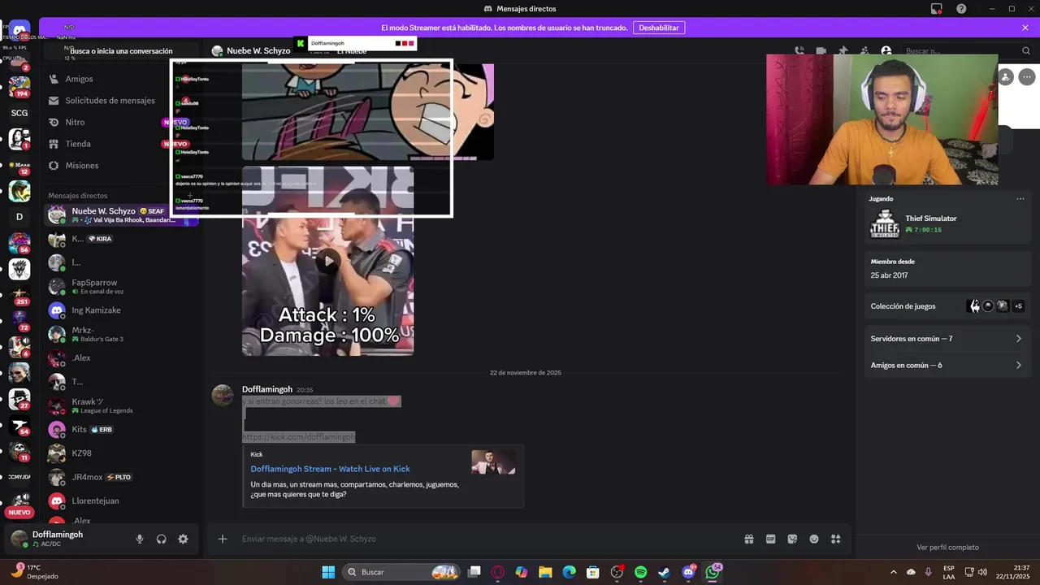Open the emoji picker
1040x585 pixels.
[x=814, y=539]
